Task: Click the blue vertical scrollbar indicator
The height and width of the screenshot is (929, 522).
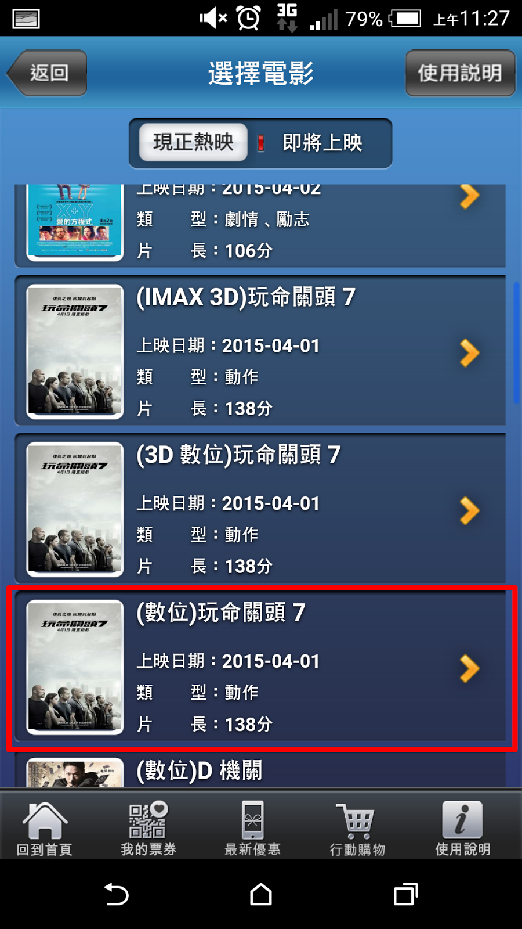Action: coord(516,343)
